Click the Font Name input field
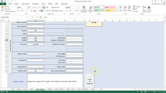The image size is (166, 93). (x=36, y=60)
